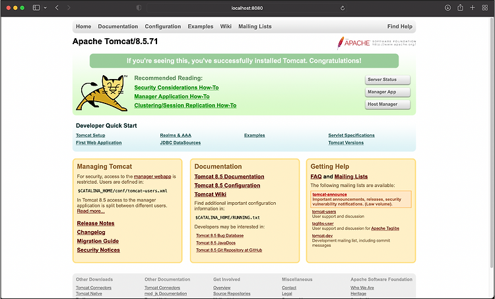The image size is (495, 299).
Task: Open the Tomcat Setup link
Action: [90, 135]
